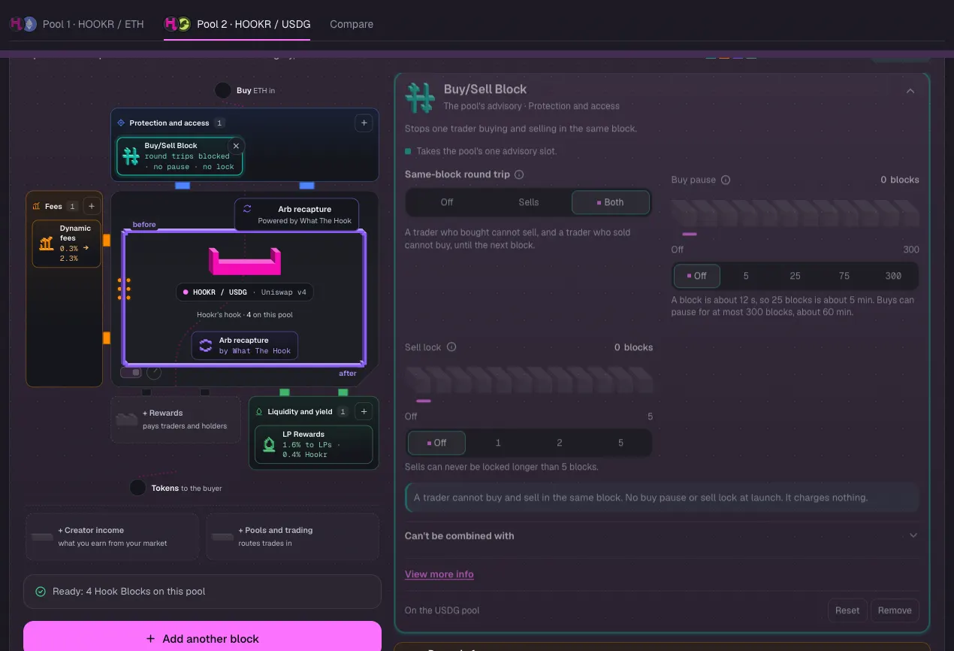
Task: Click the Buy ETH in circle node
Action: click(x=223, y=90)
